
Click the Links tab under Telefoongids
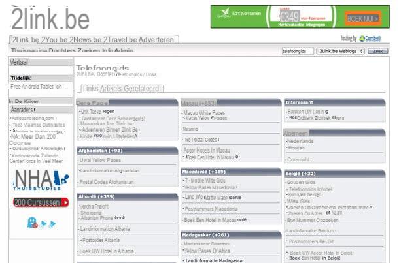tap(90, 89)
